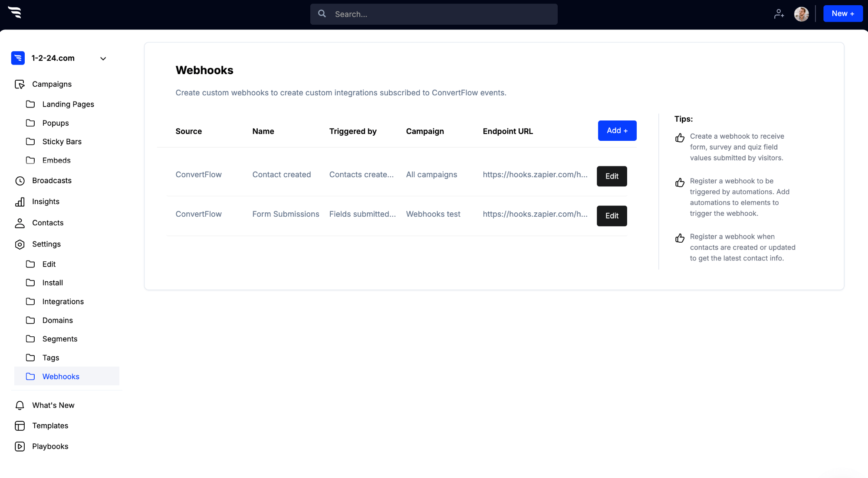Viewport: 868px width, 478px height.
Task: Edit the Contact created webhook
Action: 612,176
